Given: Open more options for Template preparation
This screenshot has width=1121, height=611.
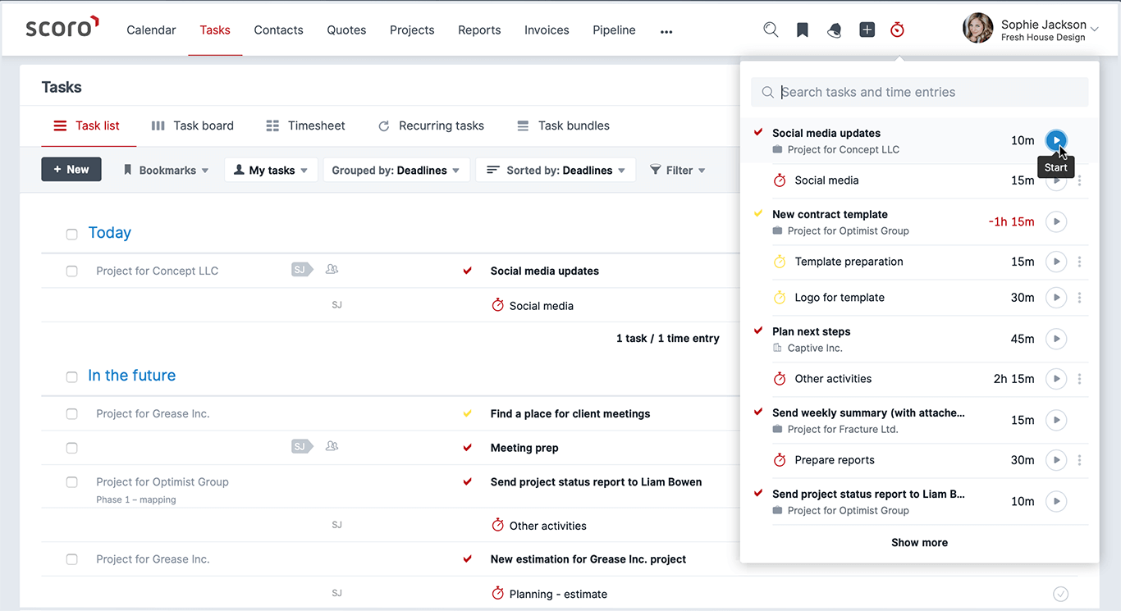Looking at the screenshot, I should coord(1080,262).
